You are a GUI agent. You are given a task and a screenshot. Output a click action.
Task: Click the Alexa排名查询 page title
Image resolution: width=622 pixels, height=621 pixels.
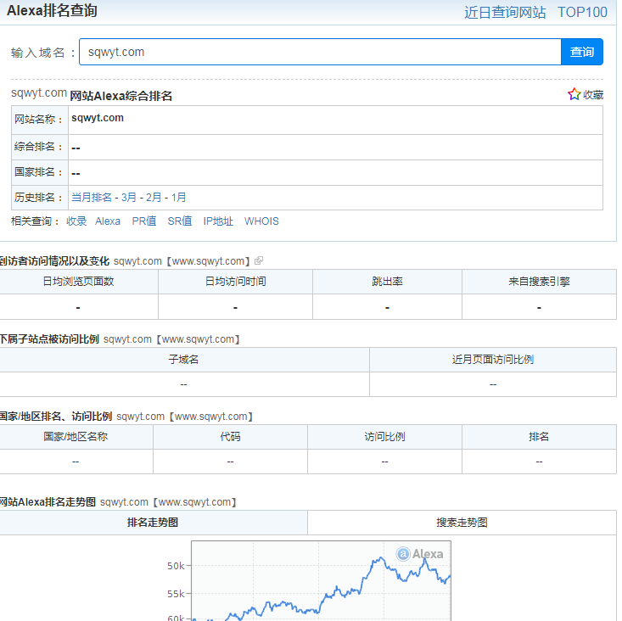[x=52, y=10]
